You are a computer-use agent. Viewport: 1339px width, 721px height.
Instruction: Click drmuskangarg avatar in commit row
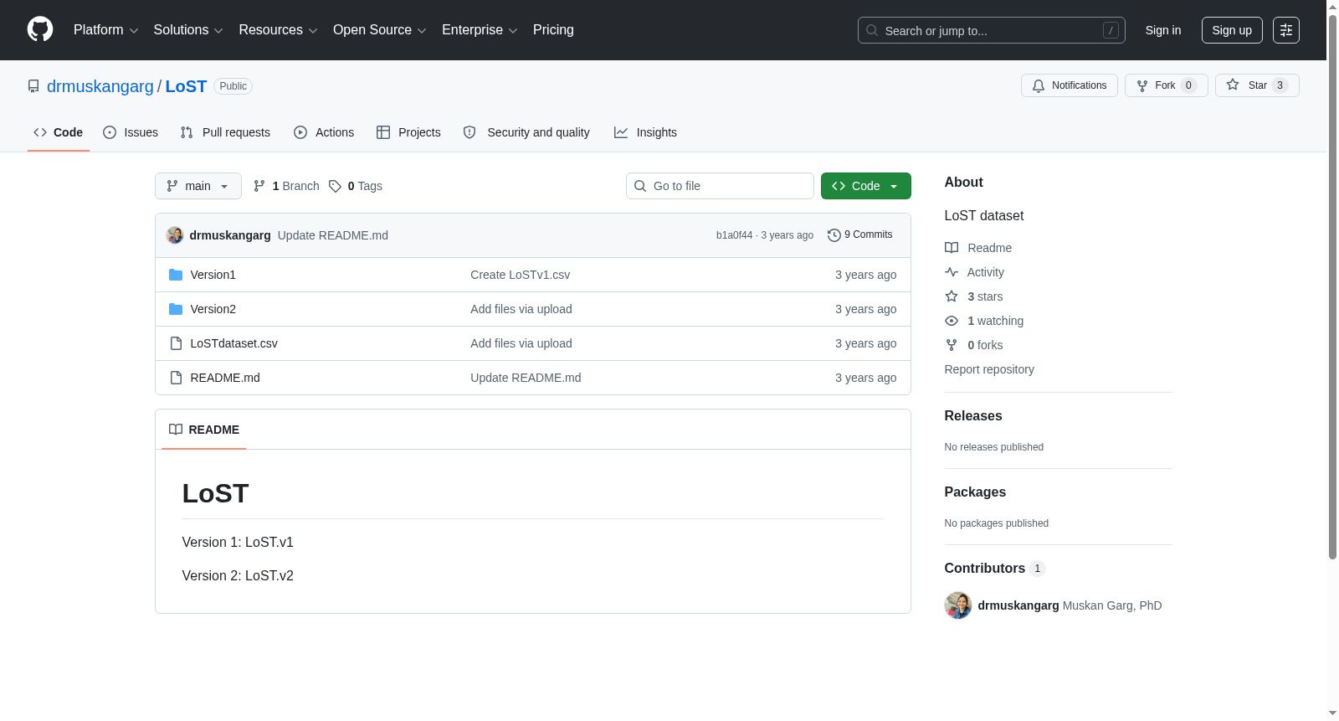tap(175, 235)
